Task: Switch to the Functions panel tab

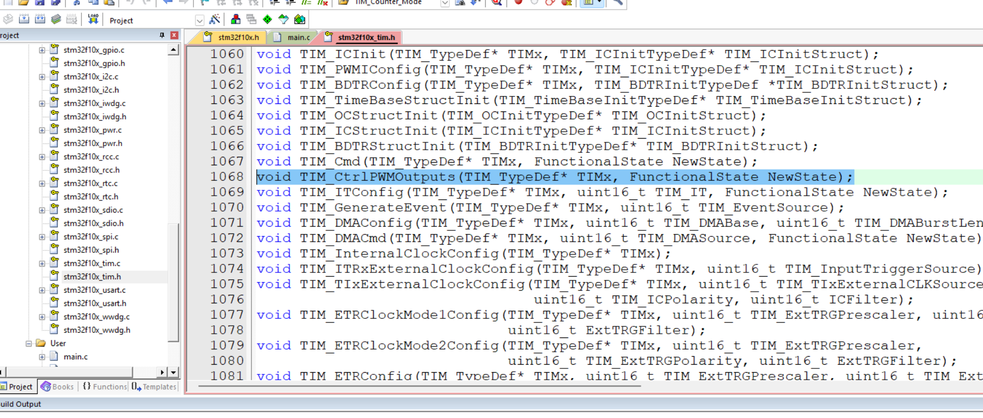Action: coord(104,387)
